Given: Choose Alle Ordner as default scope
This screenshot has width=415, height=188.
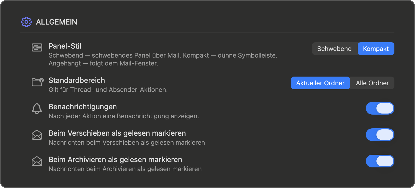Looking at the screenshot, I should pos(372,83).
